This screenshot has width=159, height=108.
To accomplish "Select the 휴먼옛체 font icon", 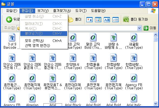I will [93, 78].
